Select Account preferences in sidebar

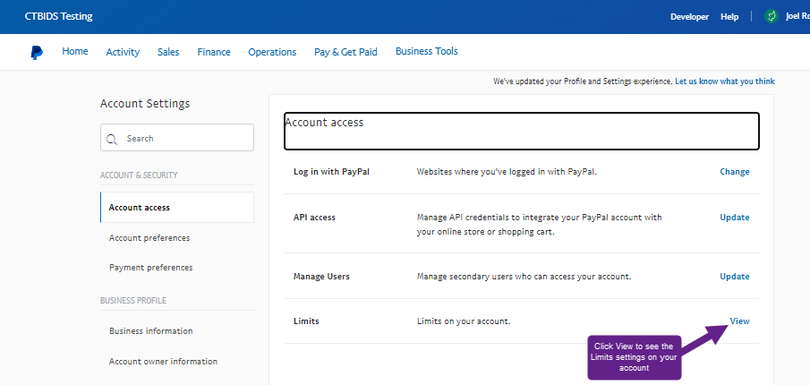point(149,238)
